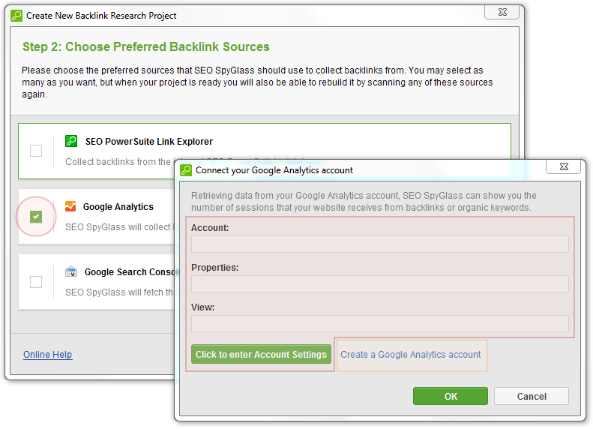The image size is (593, 429).
Task: Expand the Properties selection field
Action: pyautogui.click(x=379, y=283)
